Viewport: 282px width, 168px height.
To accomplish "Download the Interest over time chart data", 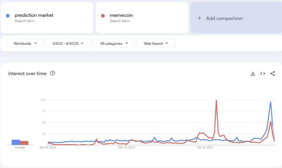I will [253, 74].
